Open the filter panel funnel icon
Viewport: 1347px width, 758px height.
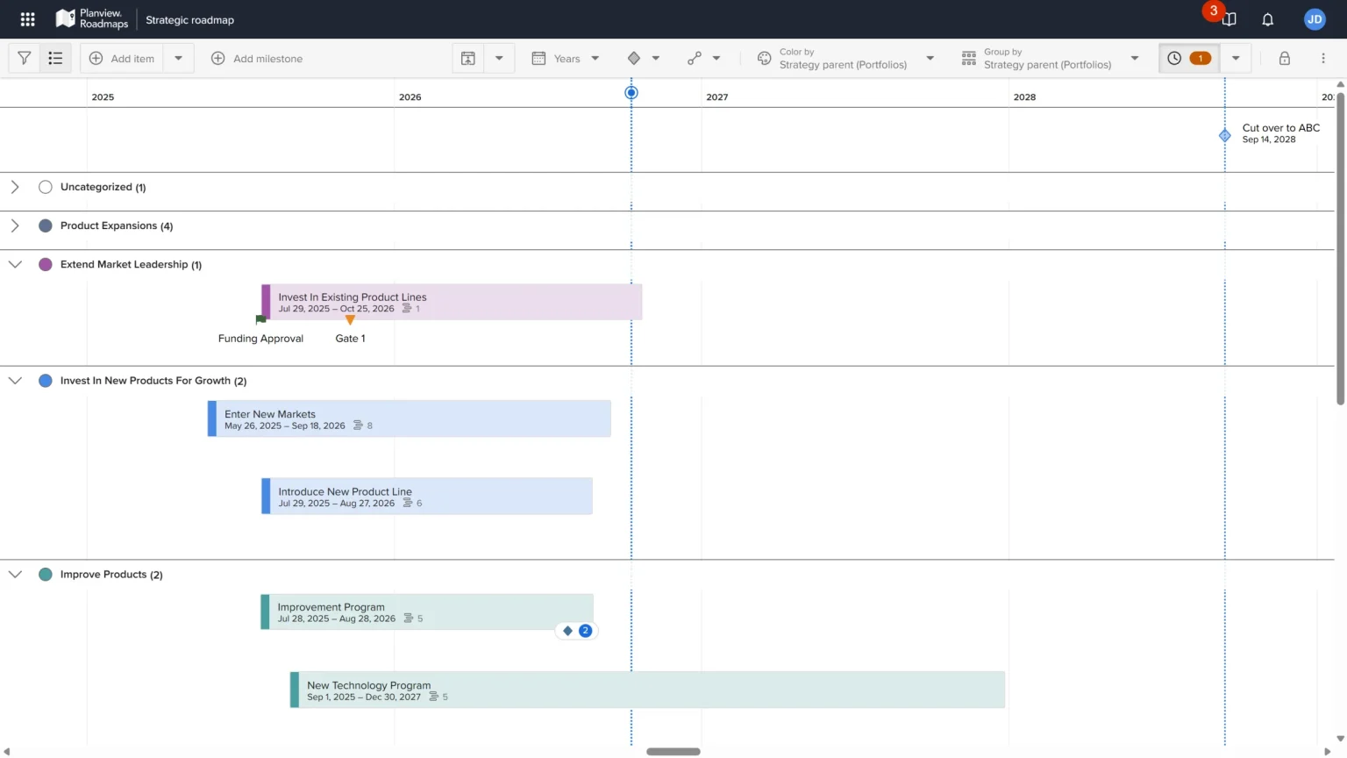pyautogui.click(x=25, y=58)
